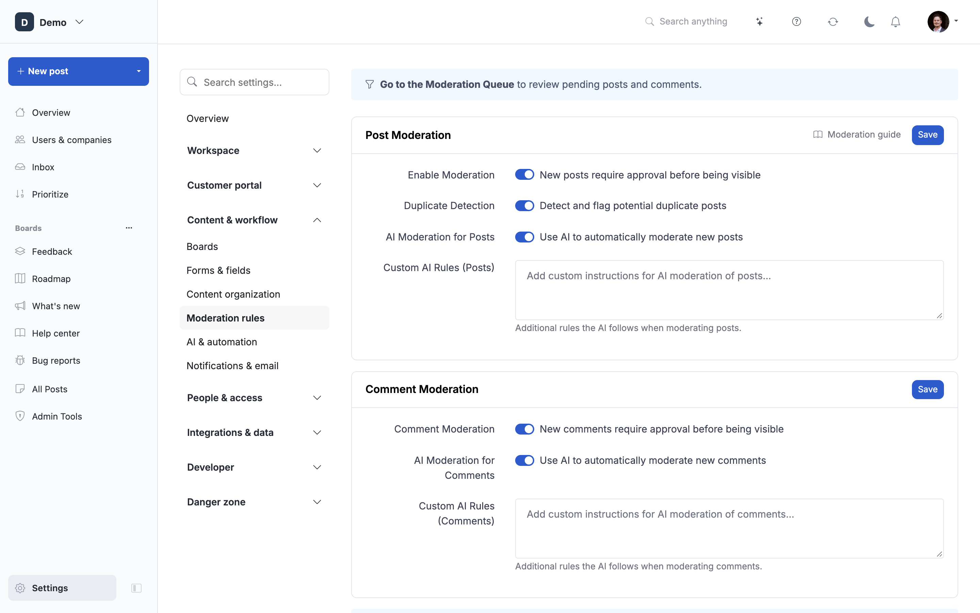Open Admin Tools in sidebar

click(57, 416)
